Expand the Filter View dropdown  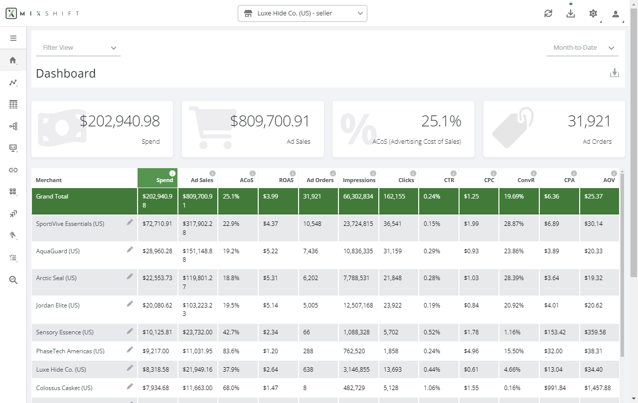(78, 48)
